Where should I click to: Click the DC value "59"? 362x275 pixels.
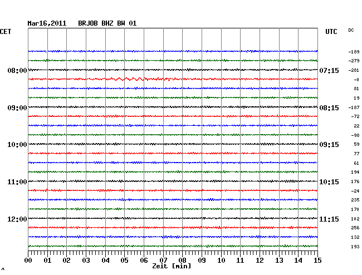coord(356,144)
